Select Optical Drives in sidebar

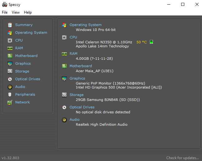coord(28,79)
